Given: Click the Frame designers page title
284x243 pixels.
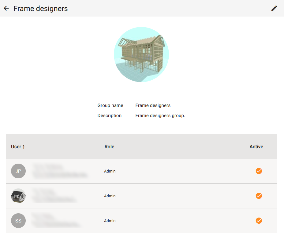Looking at the screenshot, I should [41, 9].
